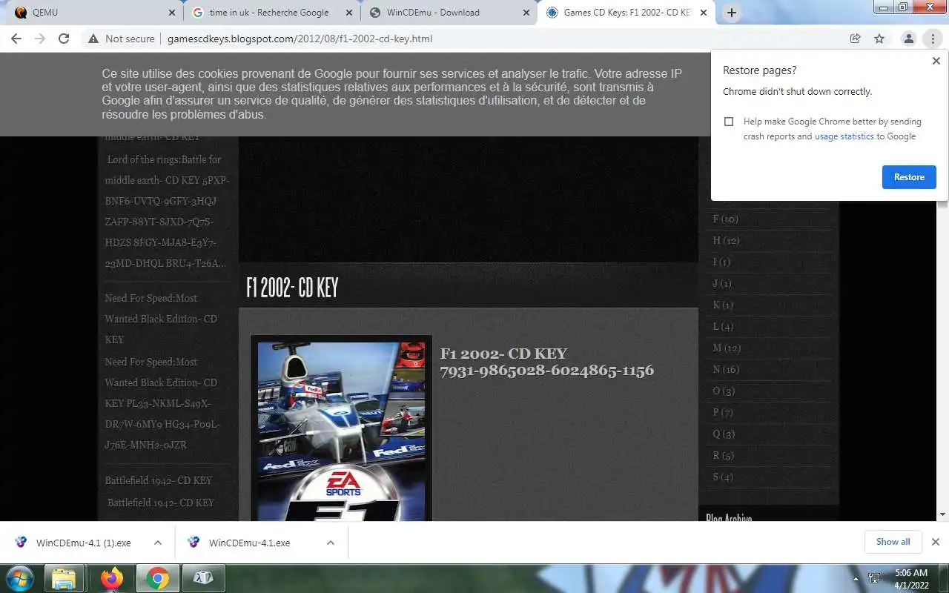
Task: Enable sending crash reports checkbox
Action: click(729, 122)
